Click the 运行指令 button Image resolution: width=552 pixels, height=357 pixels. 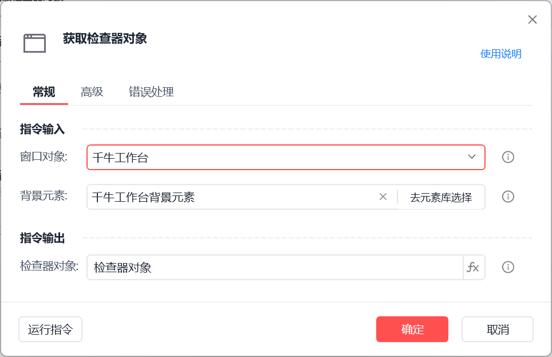point(50,329)
